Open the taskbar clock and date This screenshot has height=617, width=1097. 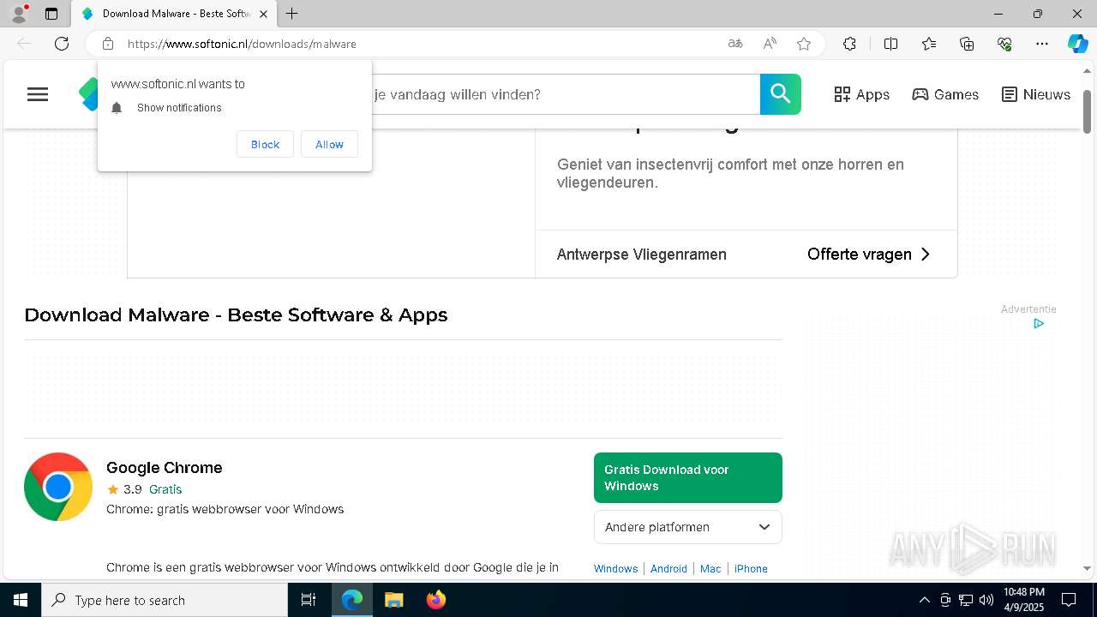(1024, 600)
